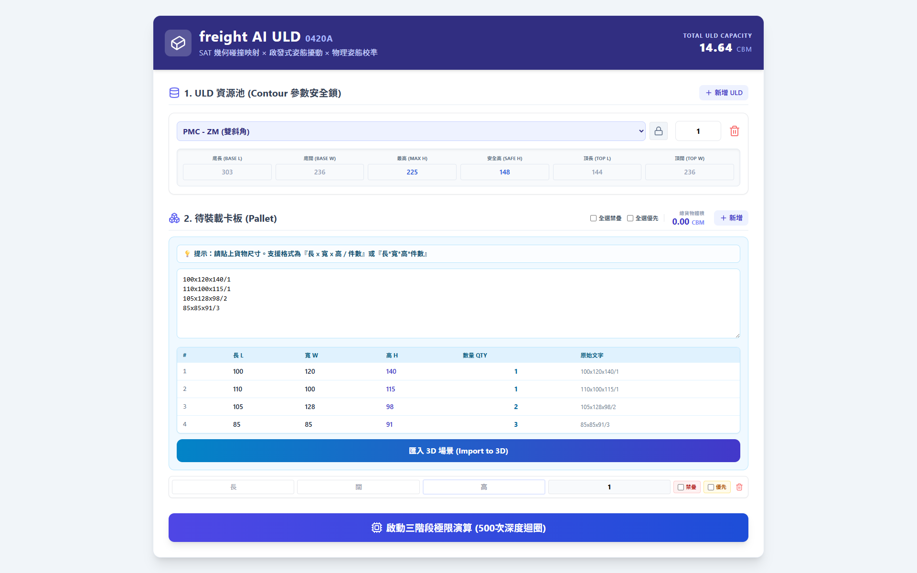Toggle the 禁疊 checkbox on the pallet row

(681, 487)
